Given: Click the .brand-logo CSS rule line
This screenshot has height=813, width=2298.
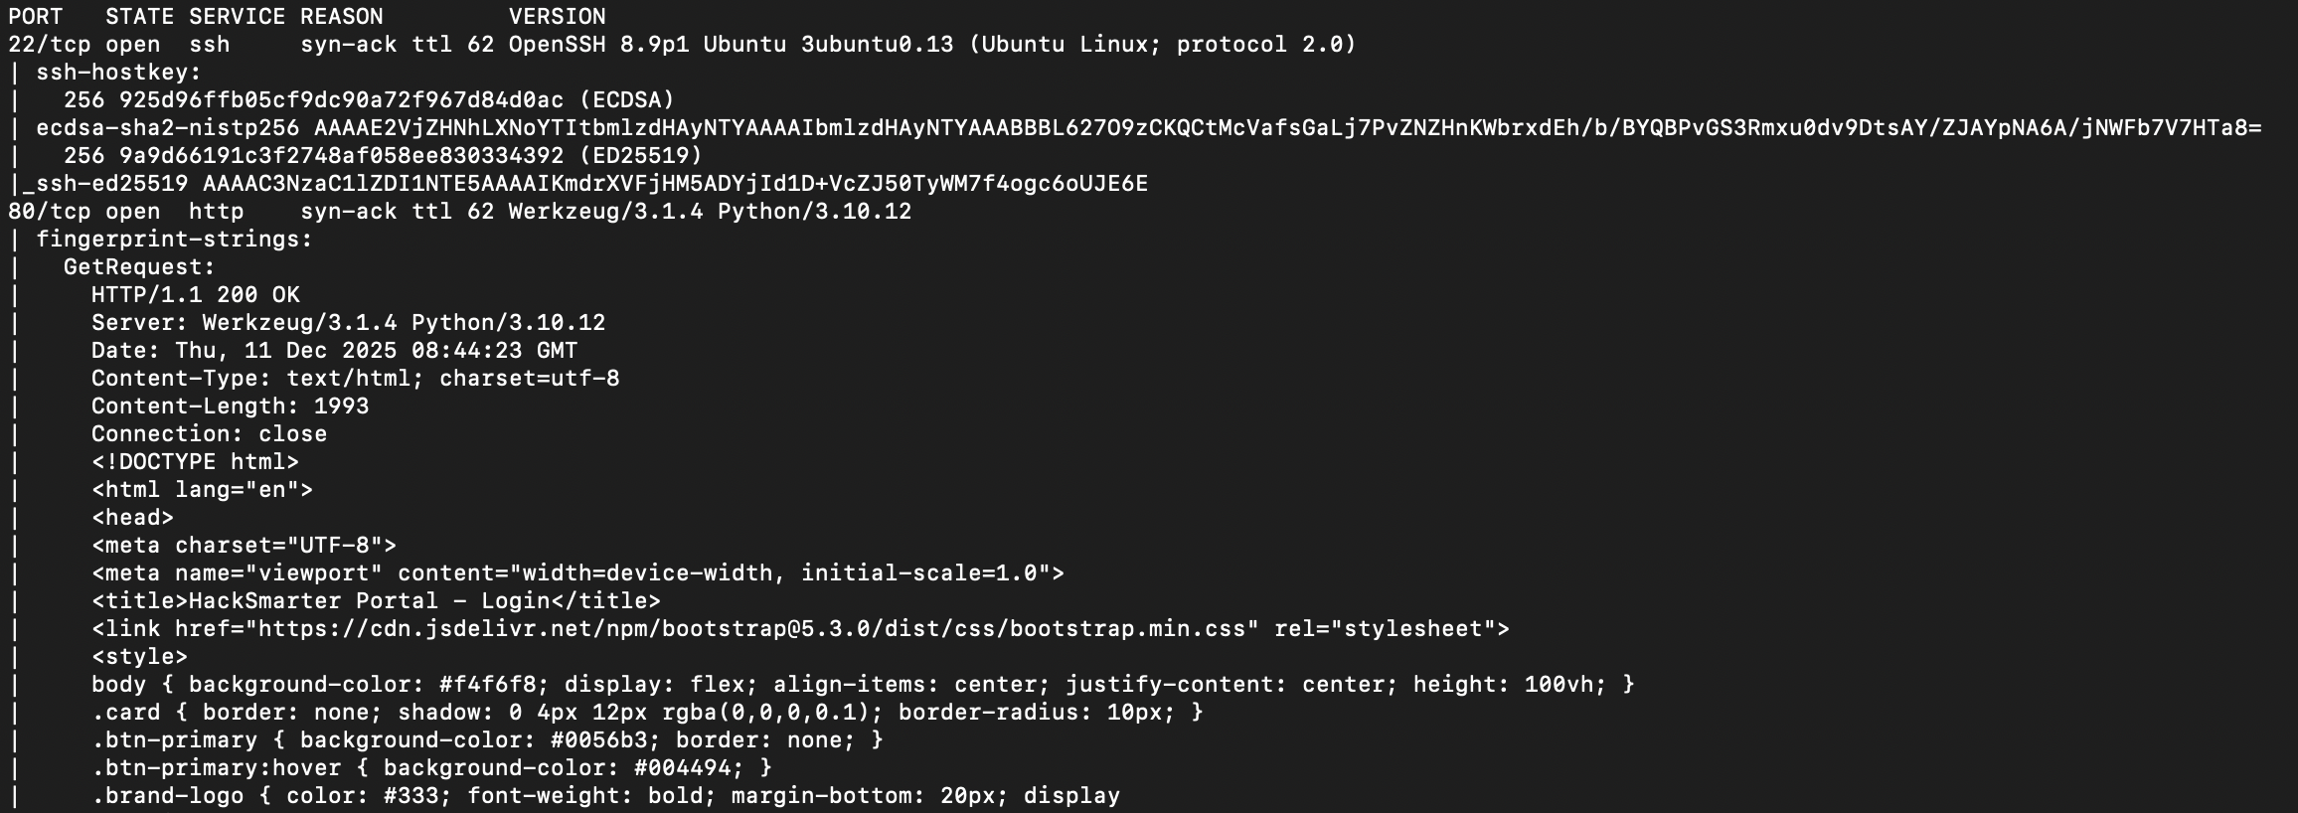Looking at the screenshot, I should 605,796.
